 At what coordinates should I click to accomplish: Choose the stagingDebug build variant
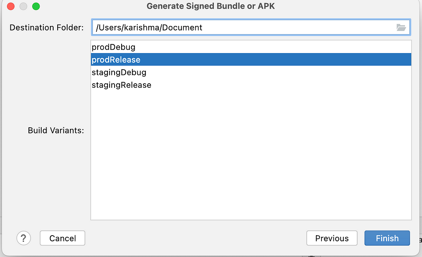[251, 72]
